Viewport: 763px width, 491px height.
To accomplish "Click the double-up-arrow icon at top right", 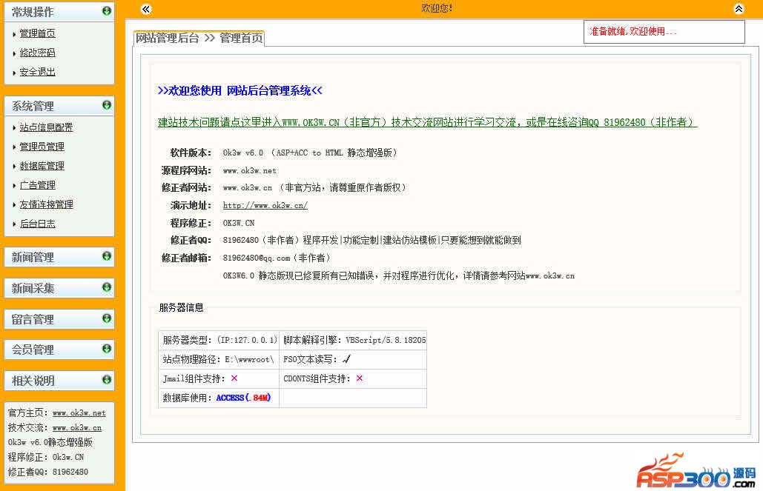I will click(739, 9).
